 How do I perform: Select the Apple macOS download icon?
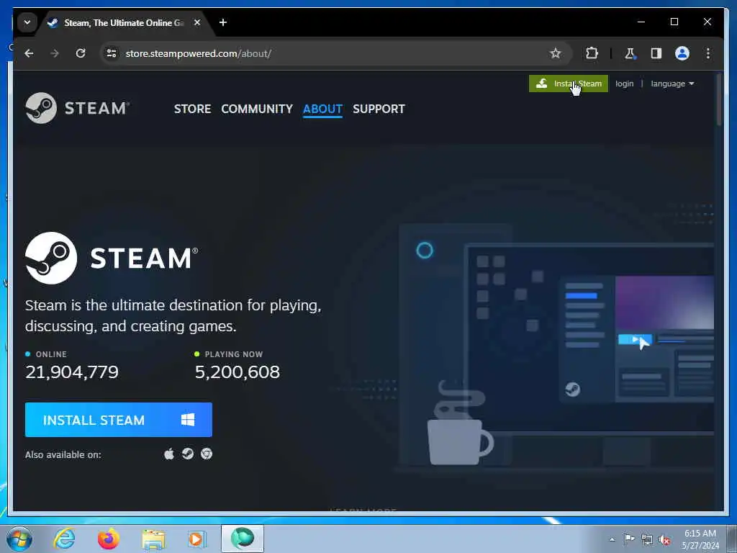click(169, 454)
